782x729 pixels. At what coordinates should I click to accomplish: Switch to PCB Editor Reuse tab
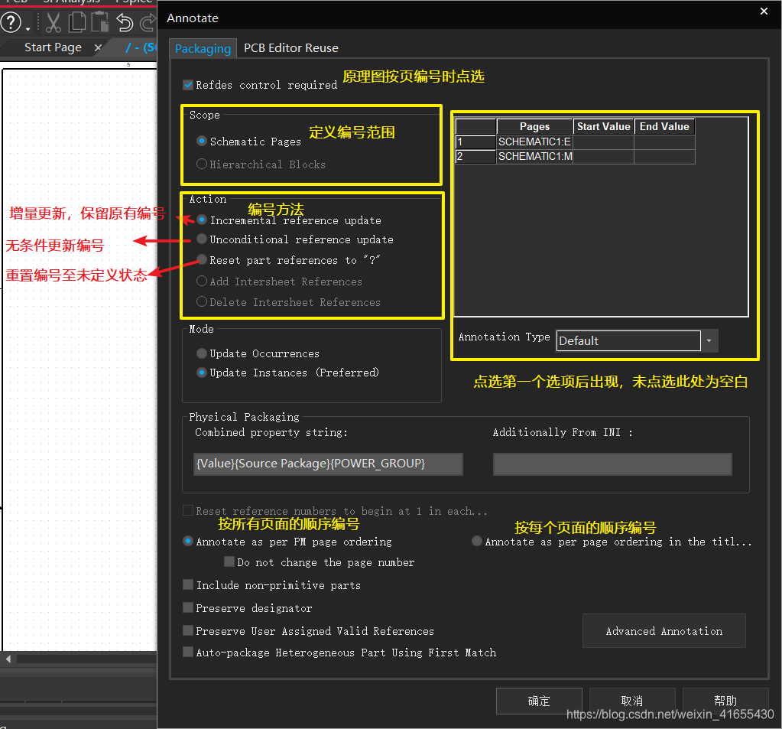pyautogui.click(x=290, y=48)
